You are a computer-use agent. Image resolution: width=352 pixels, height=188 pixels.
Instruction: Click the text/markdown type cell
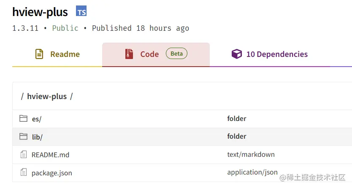point(251,154)
